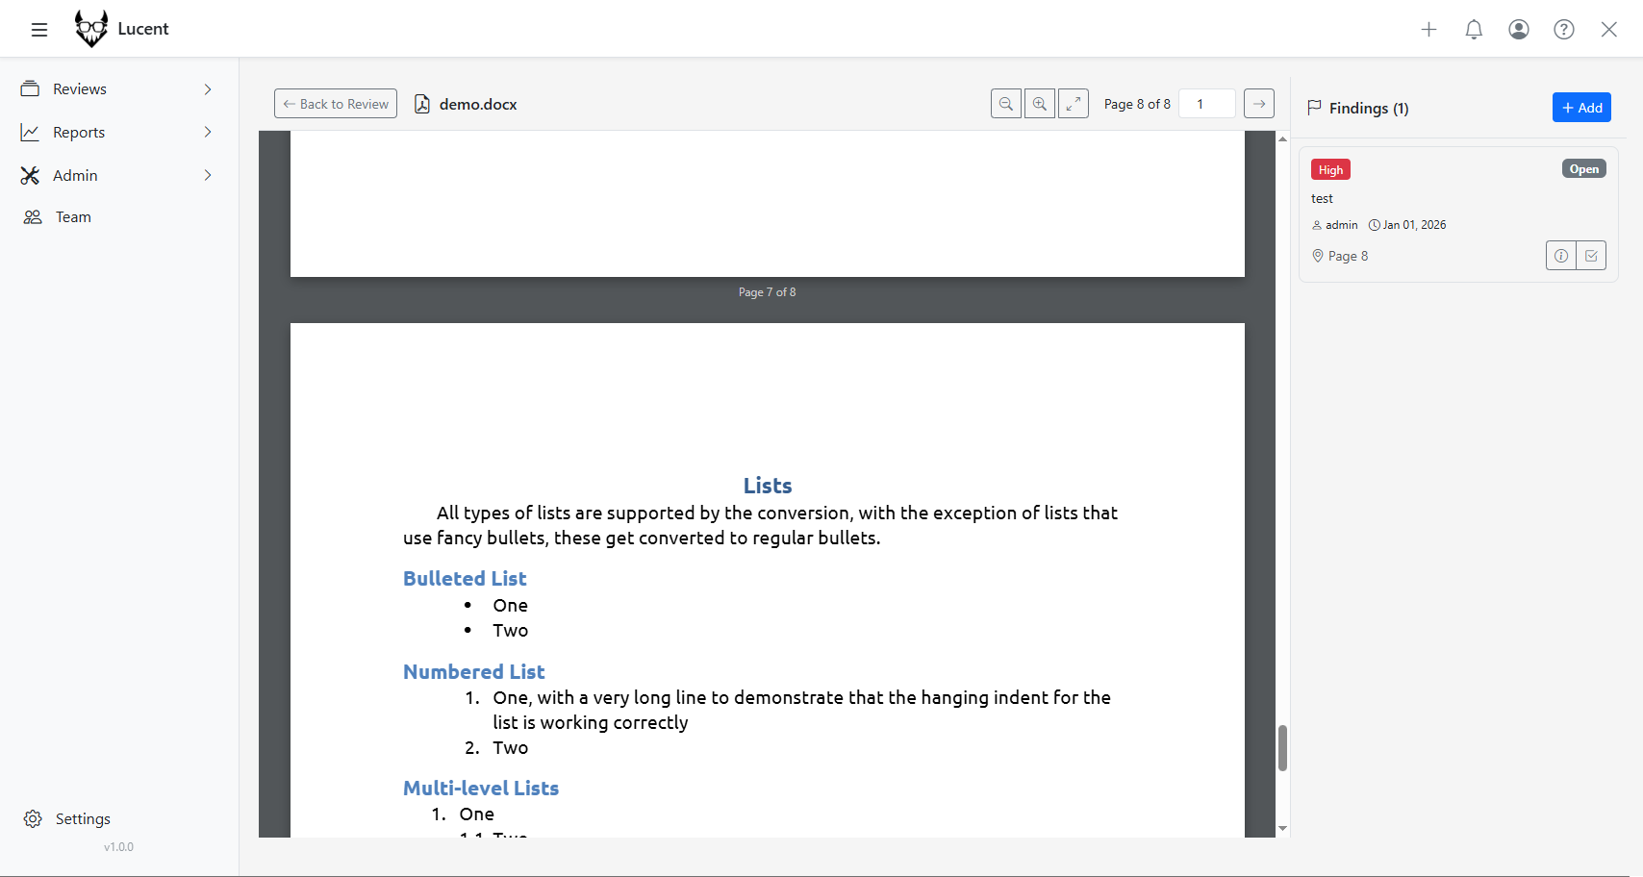Click the plus icon in top bar
The height and width of the screenshot is (877, 1643).
1428,30
